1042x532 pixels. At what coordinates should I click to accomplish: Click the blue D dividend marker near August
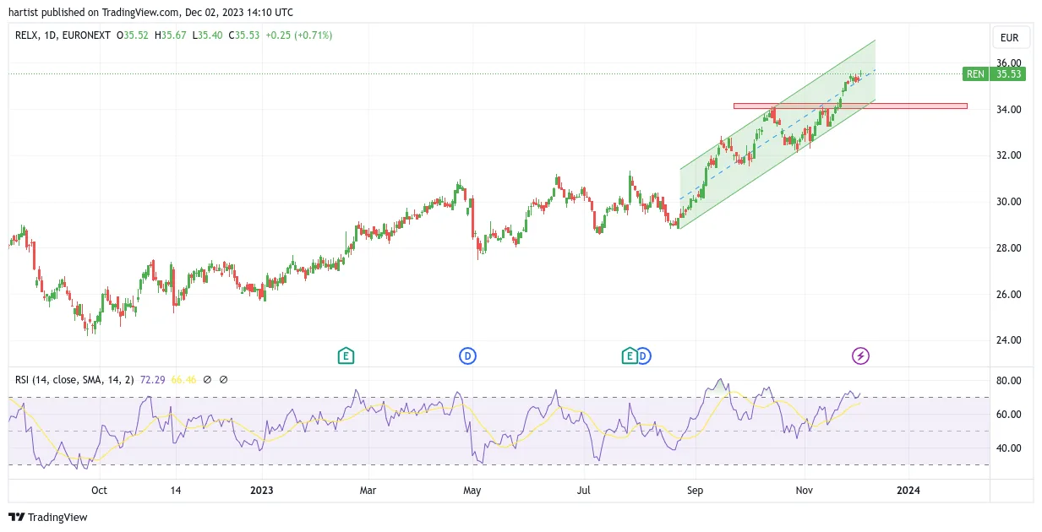644,356
